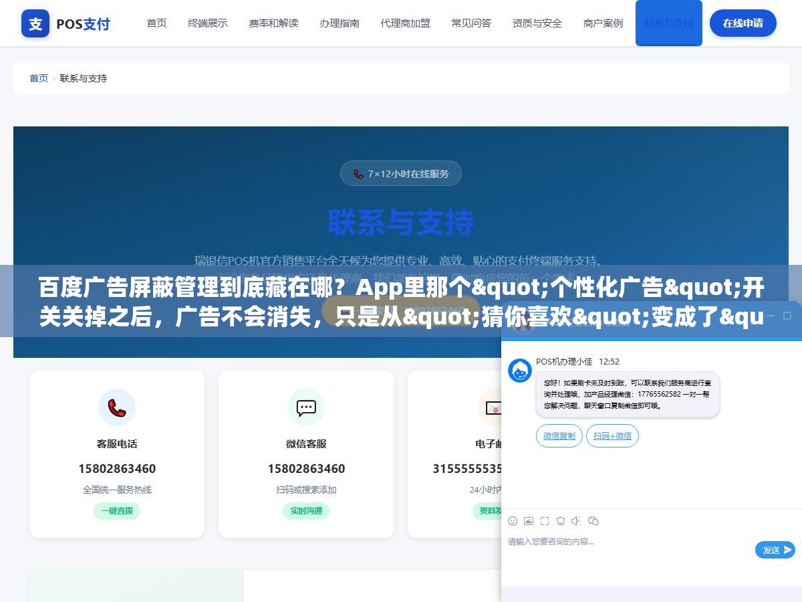Open the 终端展示 nav item
Screen dimensions: 802x602
(208, 23)
